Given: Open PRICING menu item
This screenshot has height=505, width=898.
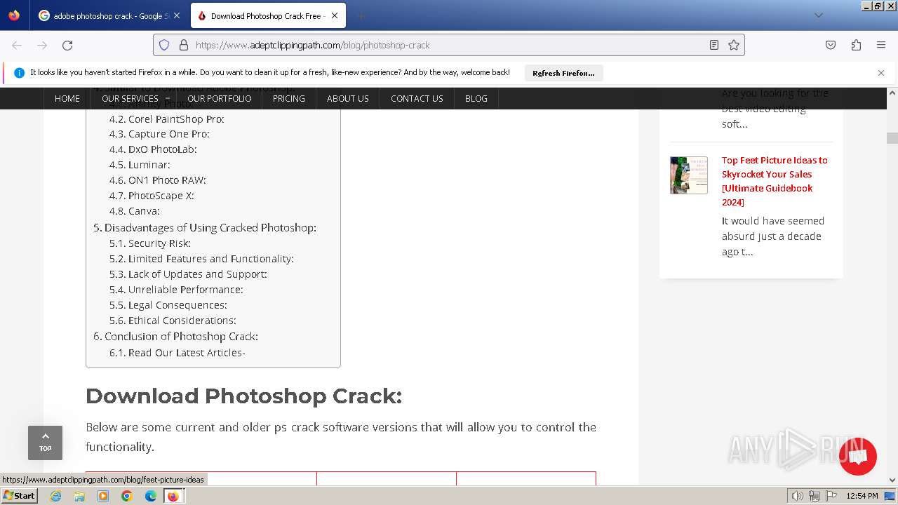Looking at the screenshot, I should coord(289,99).
